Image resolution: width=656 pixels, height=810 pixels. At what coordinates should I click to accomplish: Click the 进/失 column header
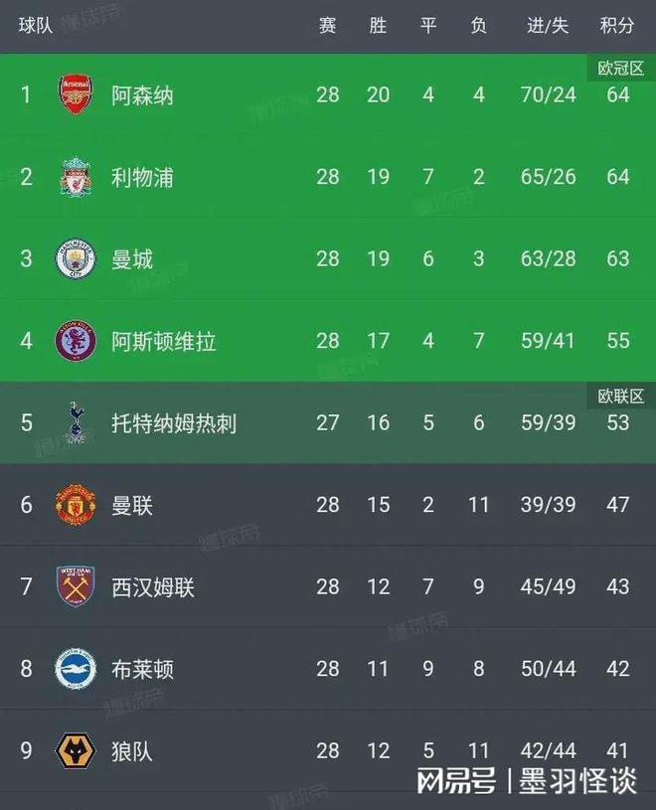548,26
